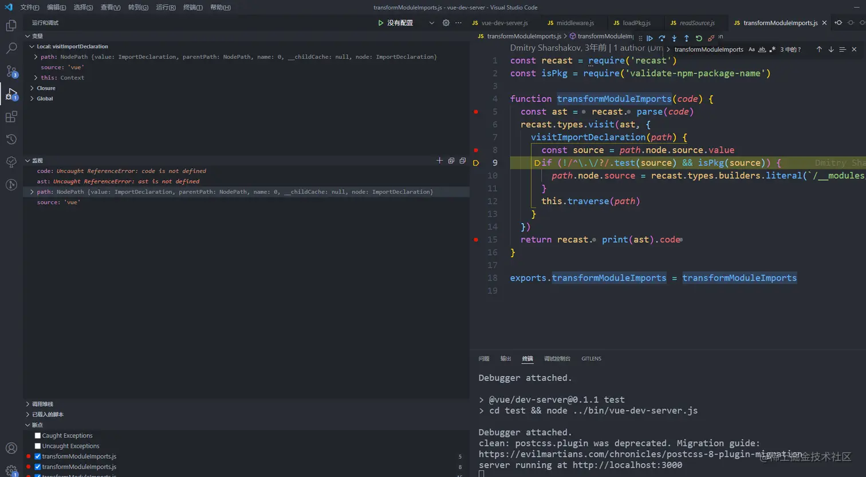Toggle Match Whole Word in find widget

tap(762, 49)
